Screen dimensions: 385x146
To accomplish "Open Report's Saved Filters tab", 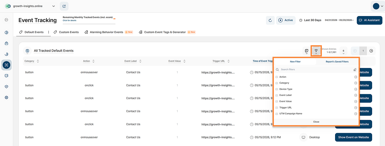I will pyautogui.click(x=337, y=62).
